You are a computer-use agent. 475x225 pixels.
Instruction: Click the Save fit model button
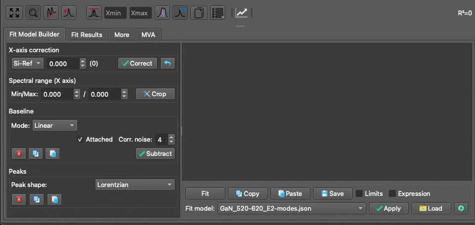[x=333, y=193]
